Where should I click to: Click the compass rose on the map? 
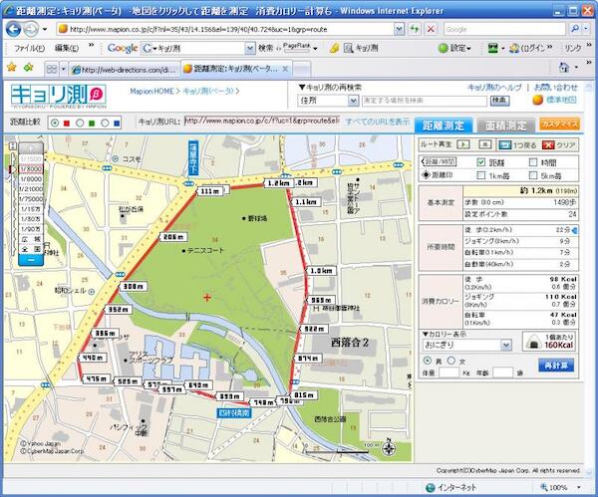(x=389, y=448)
